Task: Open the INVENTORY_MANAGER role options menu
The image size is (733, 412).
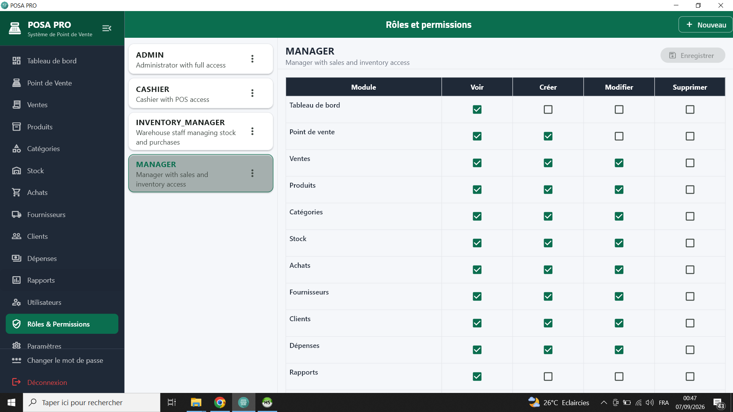Action: pos(252,131)
